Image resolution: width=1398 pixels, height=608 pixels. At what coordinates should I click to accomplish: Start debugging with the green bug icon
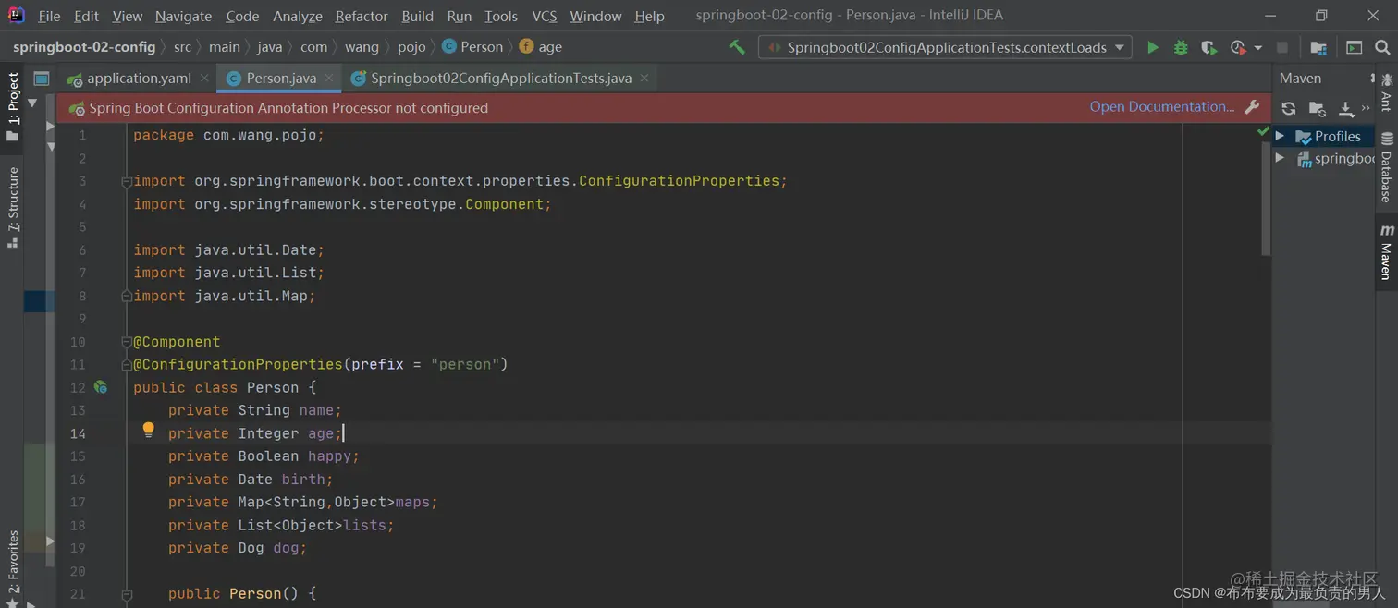1181,47
